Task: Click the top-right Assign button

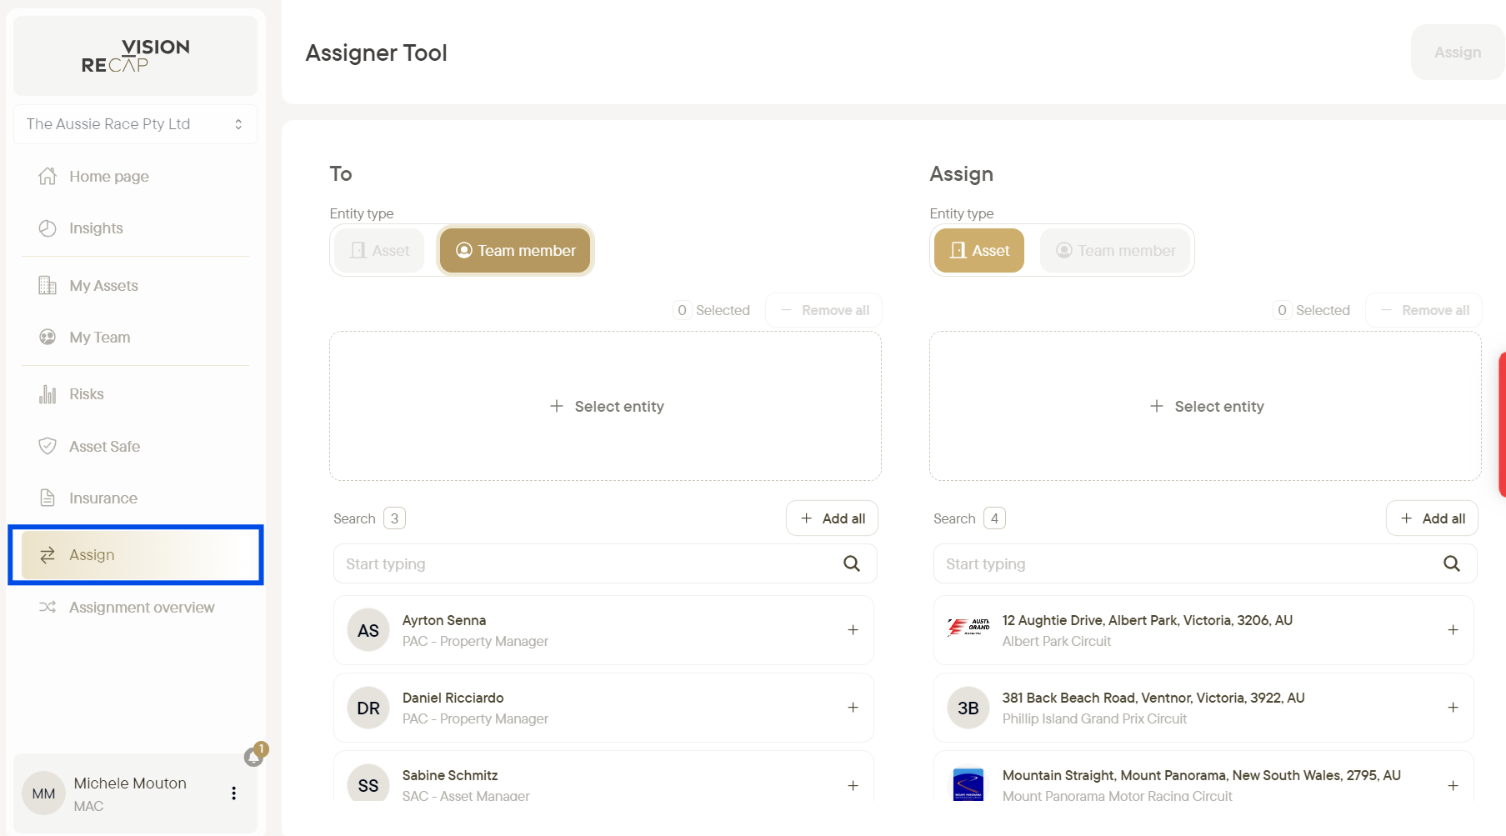Action: tap(1458, 53)
